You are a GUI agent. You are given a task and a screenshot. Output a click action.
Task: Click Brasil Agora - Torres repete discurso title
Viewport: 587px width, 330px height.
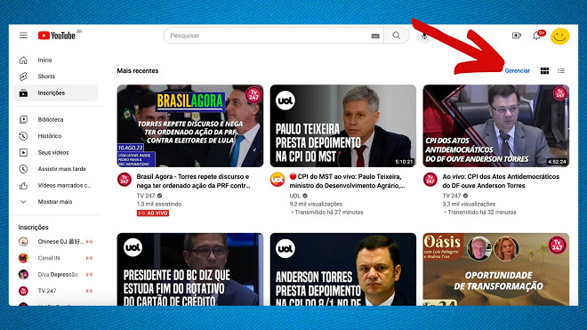[x=193, y=181]
